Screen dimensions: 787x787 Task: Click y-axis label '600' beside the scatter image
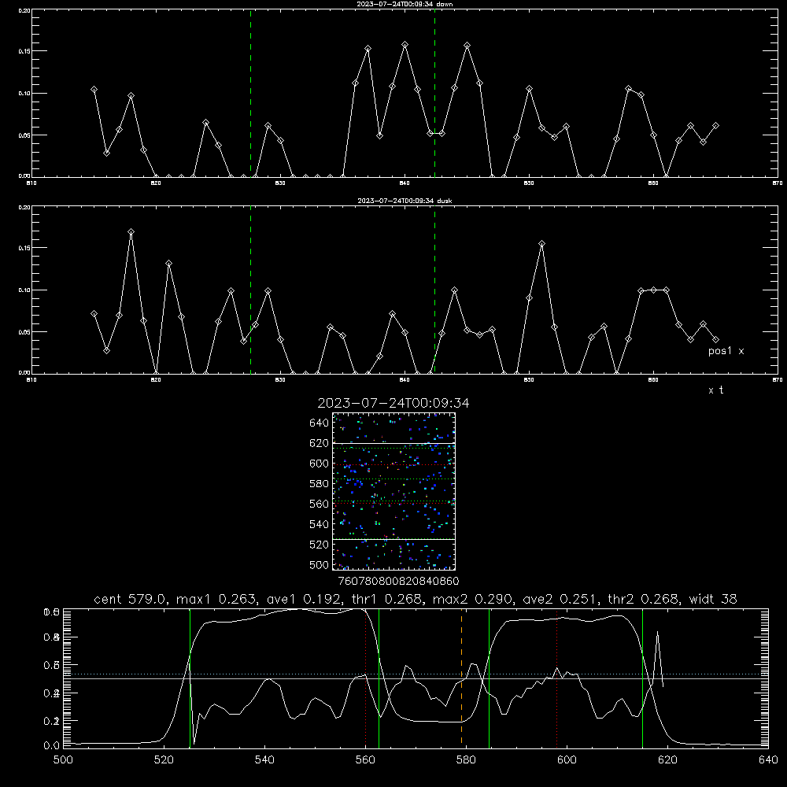coord(320,464)
